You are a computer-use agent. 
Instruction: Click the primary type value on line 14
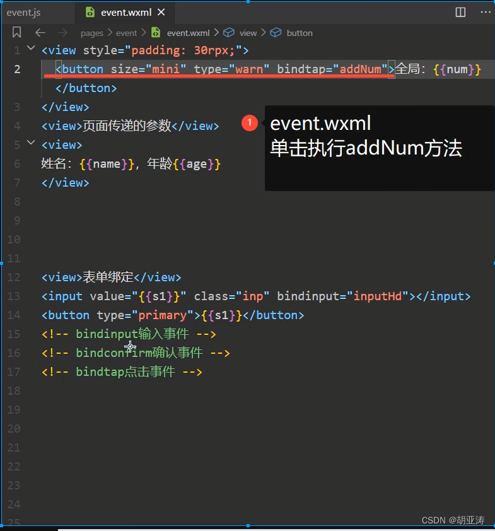(x=163, y=315)
